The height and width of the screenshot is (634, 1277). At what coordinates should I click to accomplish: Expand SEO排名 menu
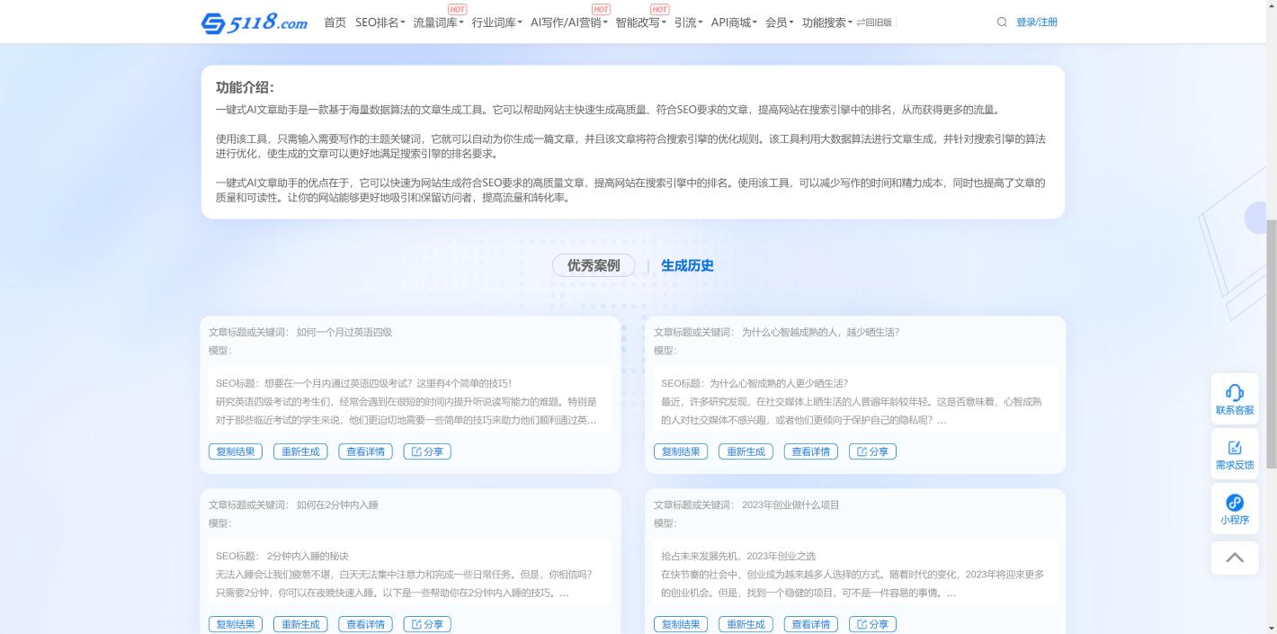380,22
